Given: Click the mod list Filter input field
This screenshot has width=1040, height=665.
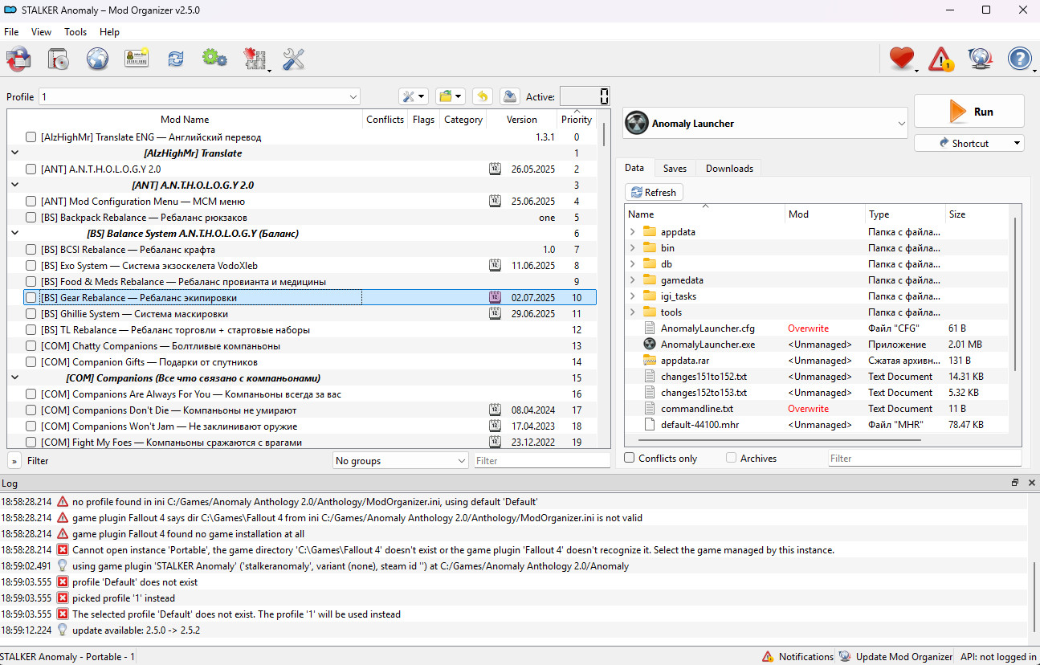Looking at the screenshot, I should 541,461.
